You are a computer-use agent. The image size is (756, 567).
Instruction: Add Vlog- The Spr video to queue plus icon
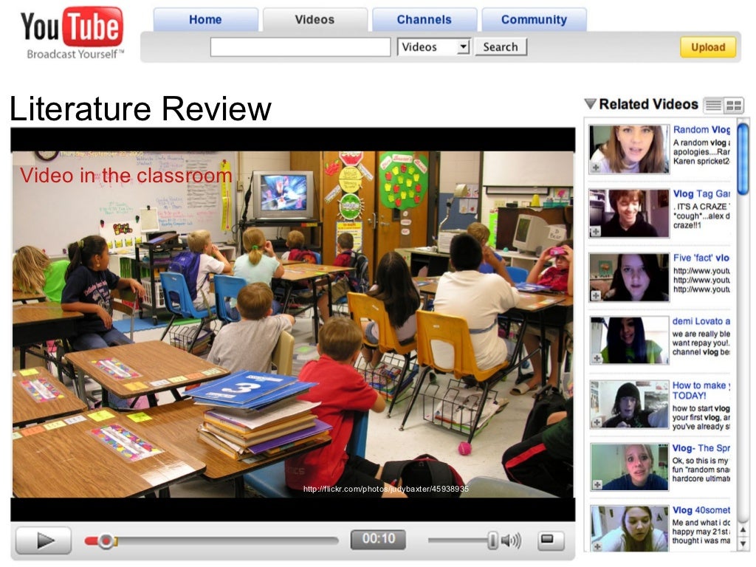597,485
